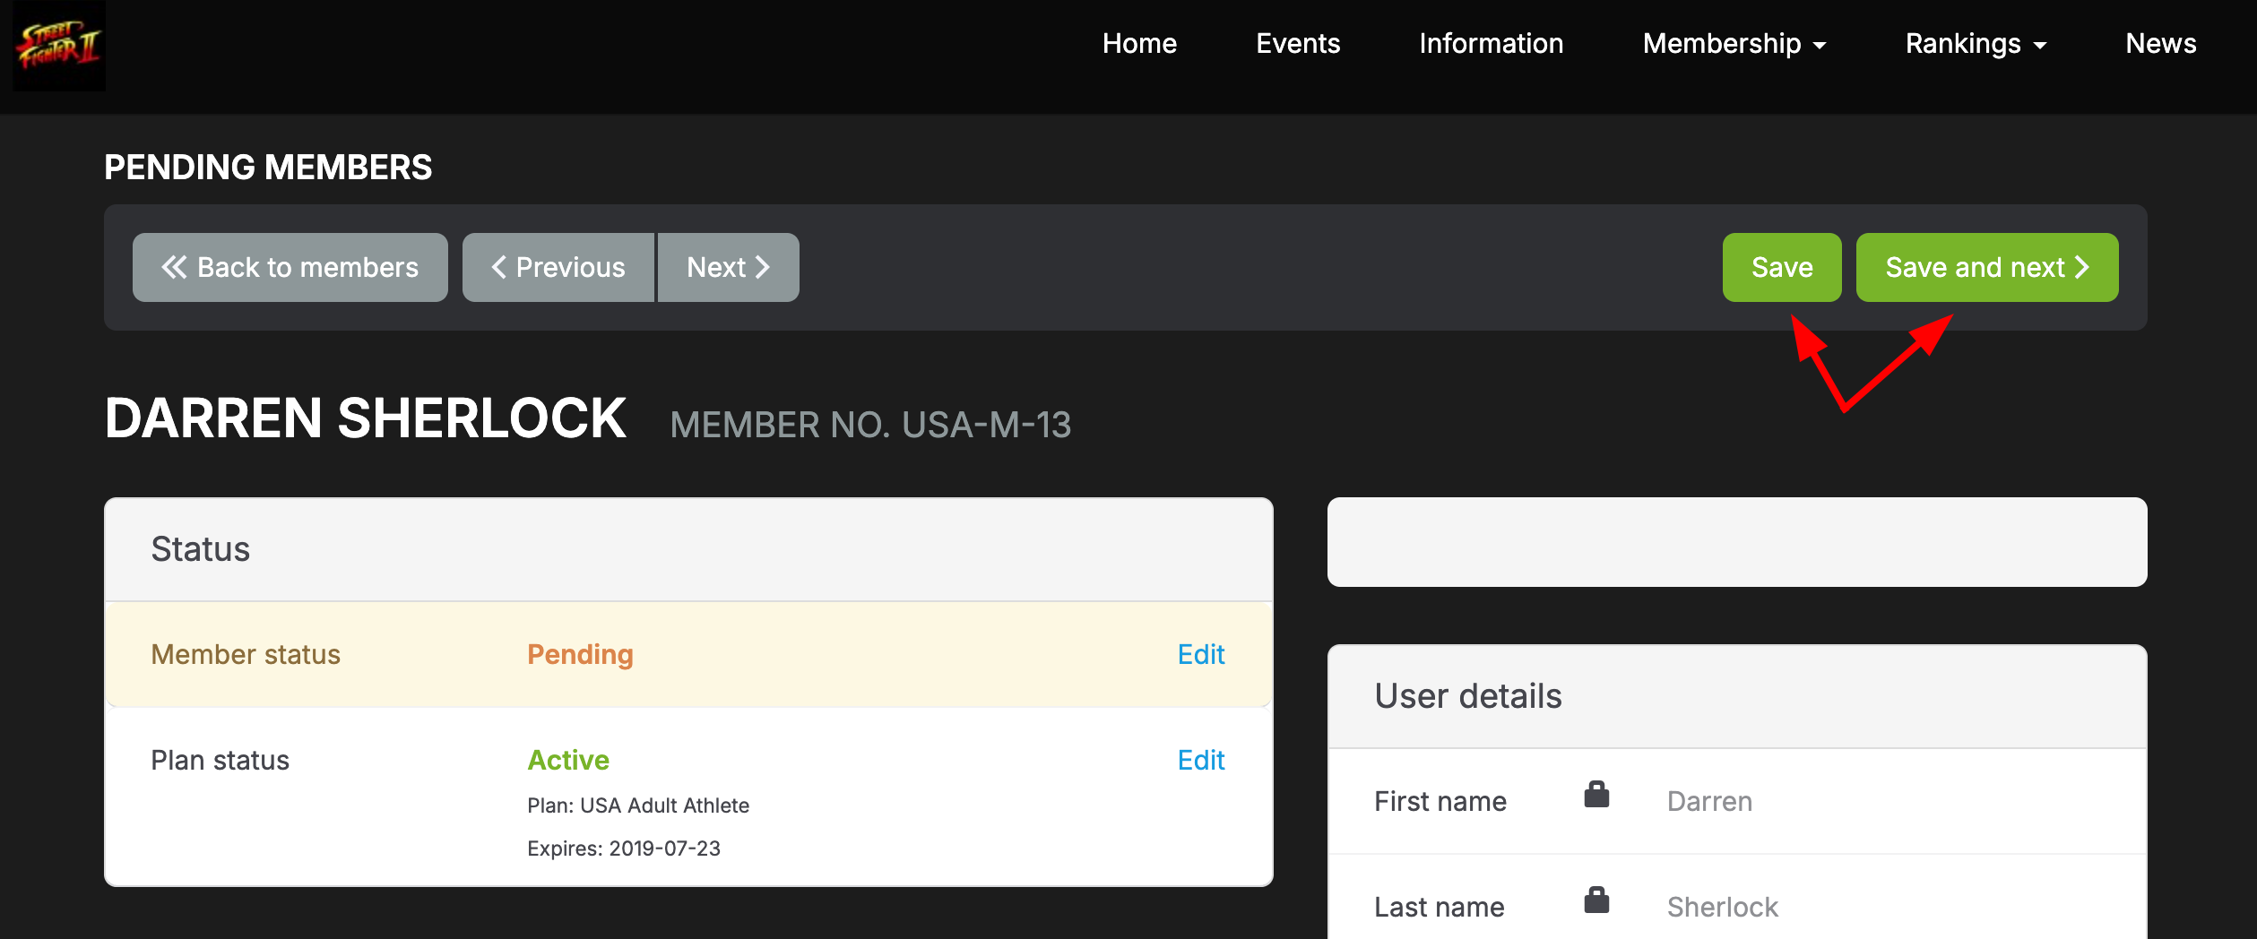The image size is (2257, 939).
Task: Click the Sherlock last name field
Action: pos(1722,907)
